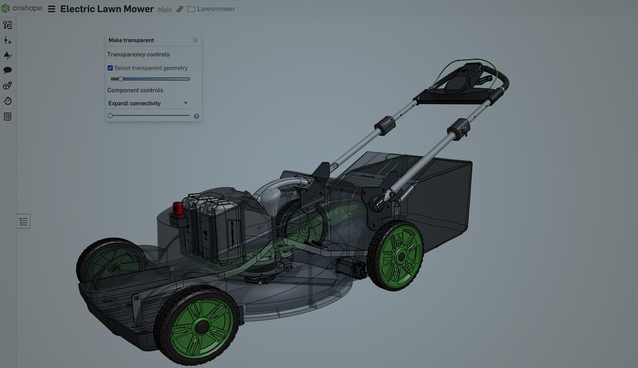Click the part inspection cube icon

7,85
